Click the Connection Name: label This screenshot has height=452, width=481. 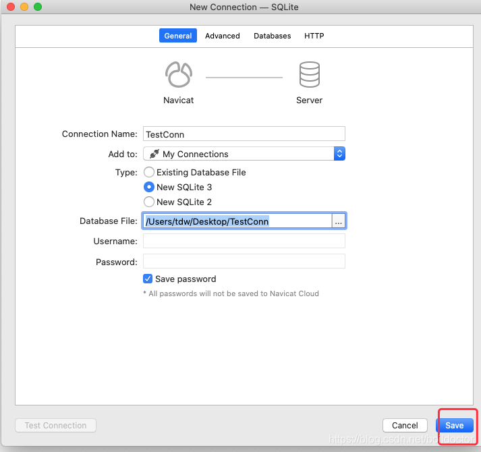(x=100, y=134)
